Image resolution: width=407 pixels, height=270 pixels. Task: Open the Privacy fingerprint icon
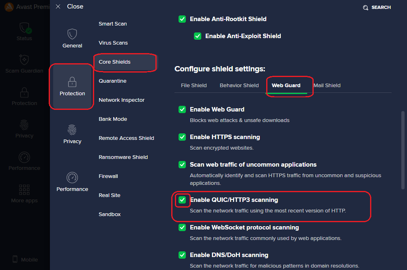click(72, 130)
